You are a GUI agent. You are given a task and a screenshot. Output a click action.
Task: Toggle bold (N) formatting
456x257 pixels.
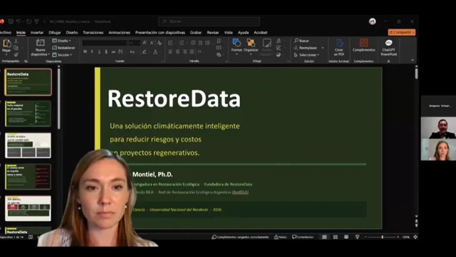pos(85,52)
